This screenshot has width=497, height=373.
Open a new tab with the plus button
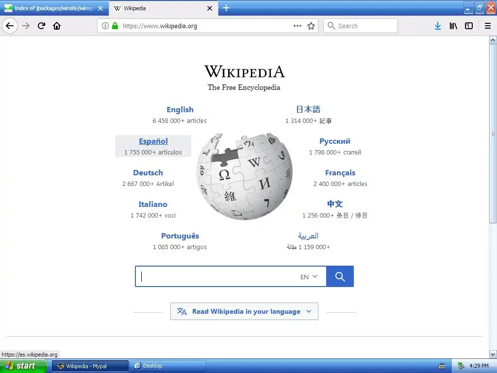[226, 8]
